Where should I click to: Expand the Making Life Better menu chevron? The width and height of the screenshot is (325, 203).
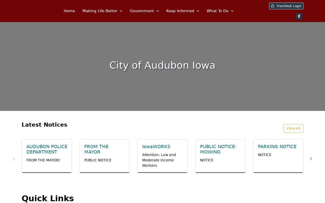click(121, 11)
